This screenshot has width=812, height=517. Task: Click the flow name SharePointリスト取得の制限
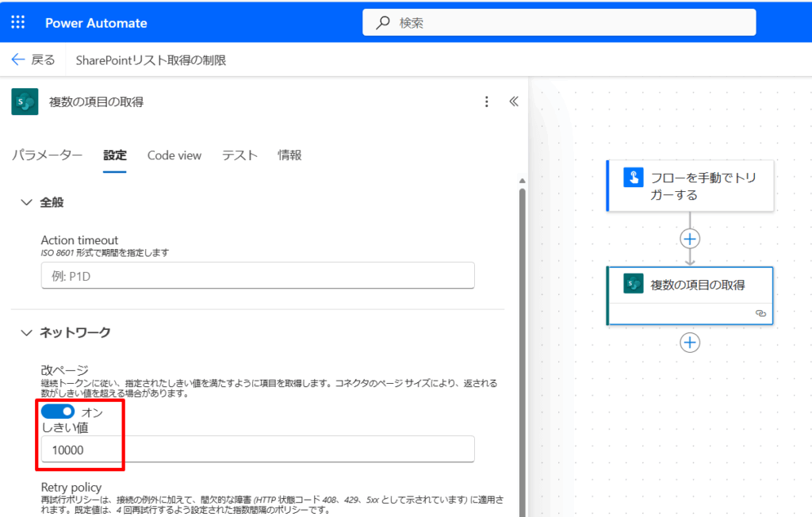pyautogui.click(x=151, y=60)
